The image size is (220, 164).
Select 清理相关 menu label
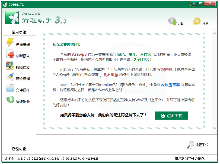(23, 101)
